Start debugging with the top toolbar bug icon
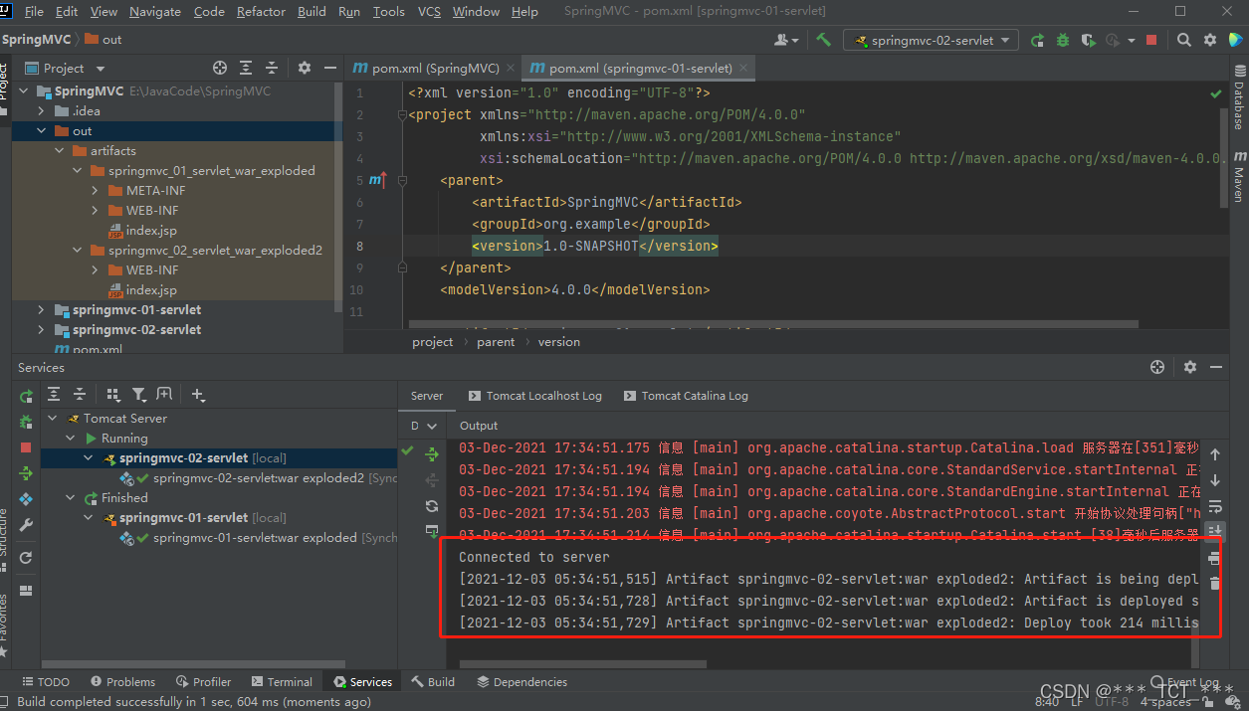 pyautogui.click(x=1063, y=40)
